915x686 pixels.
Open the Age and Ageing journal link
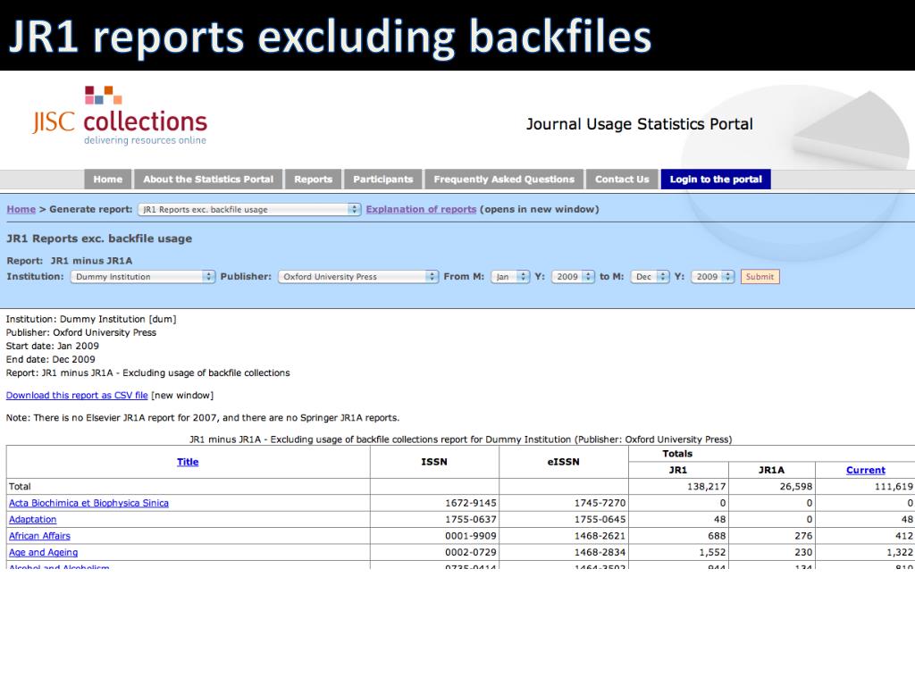pos(43,552)
